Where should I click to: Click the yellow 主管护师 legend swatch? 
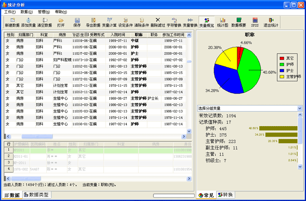(282, 77)
